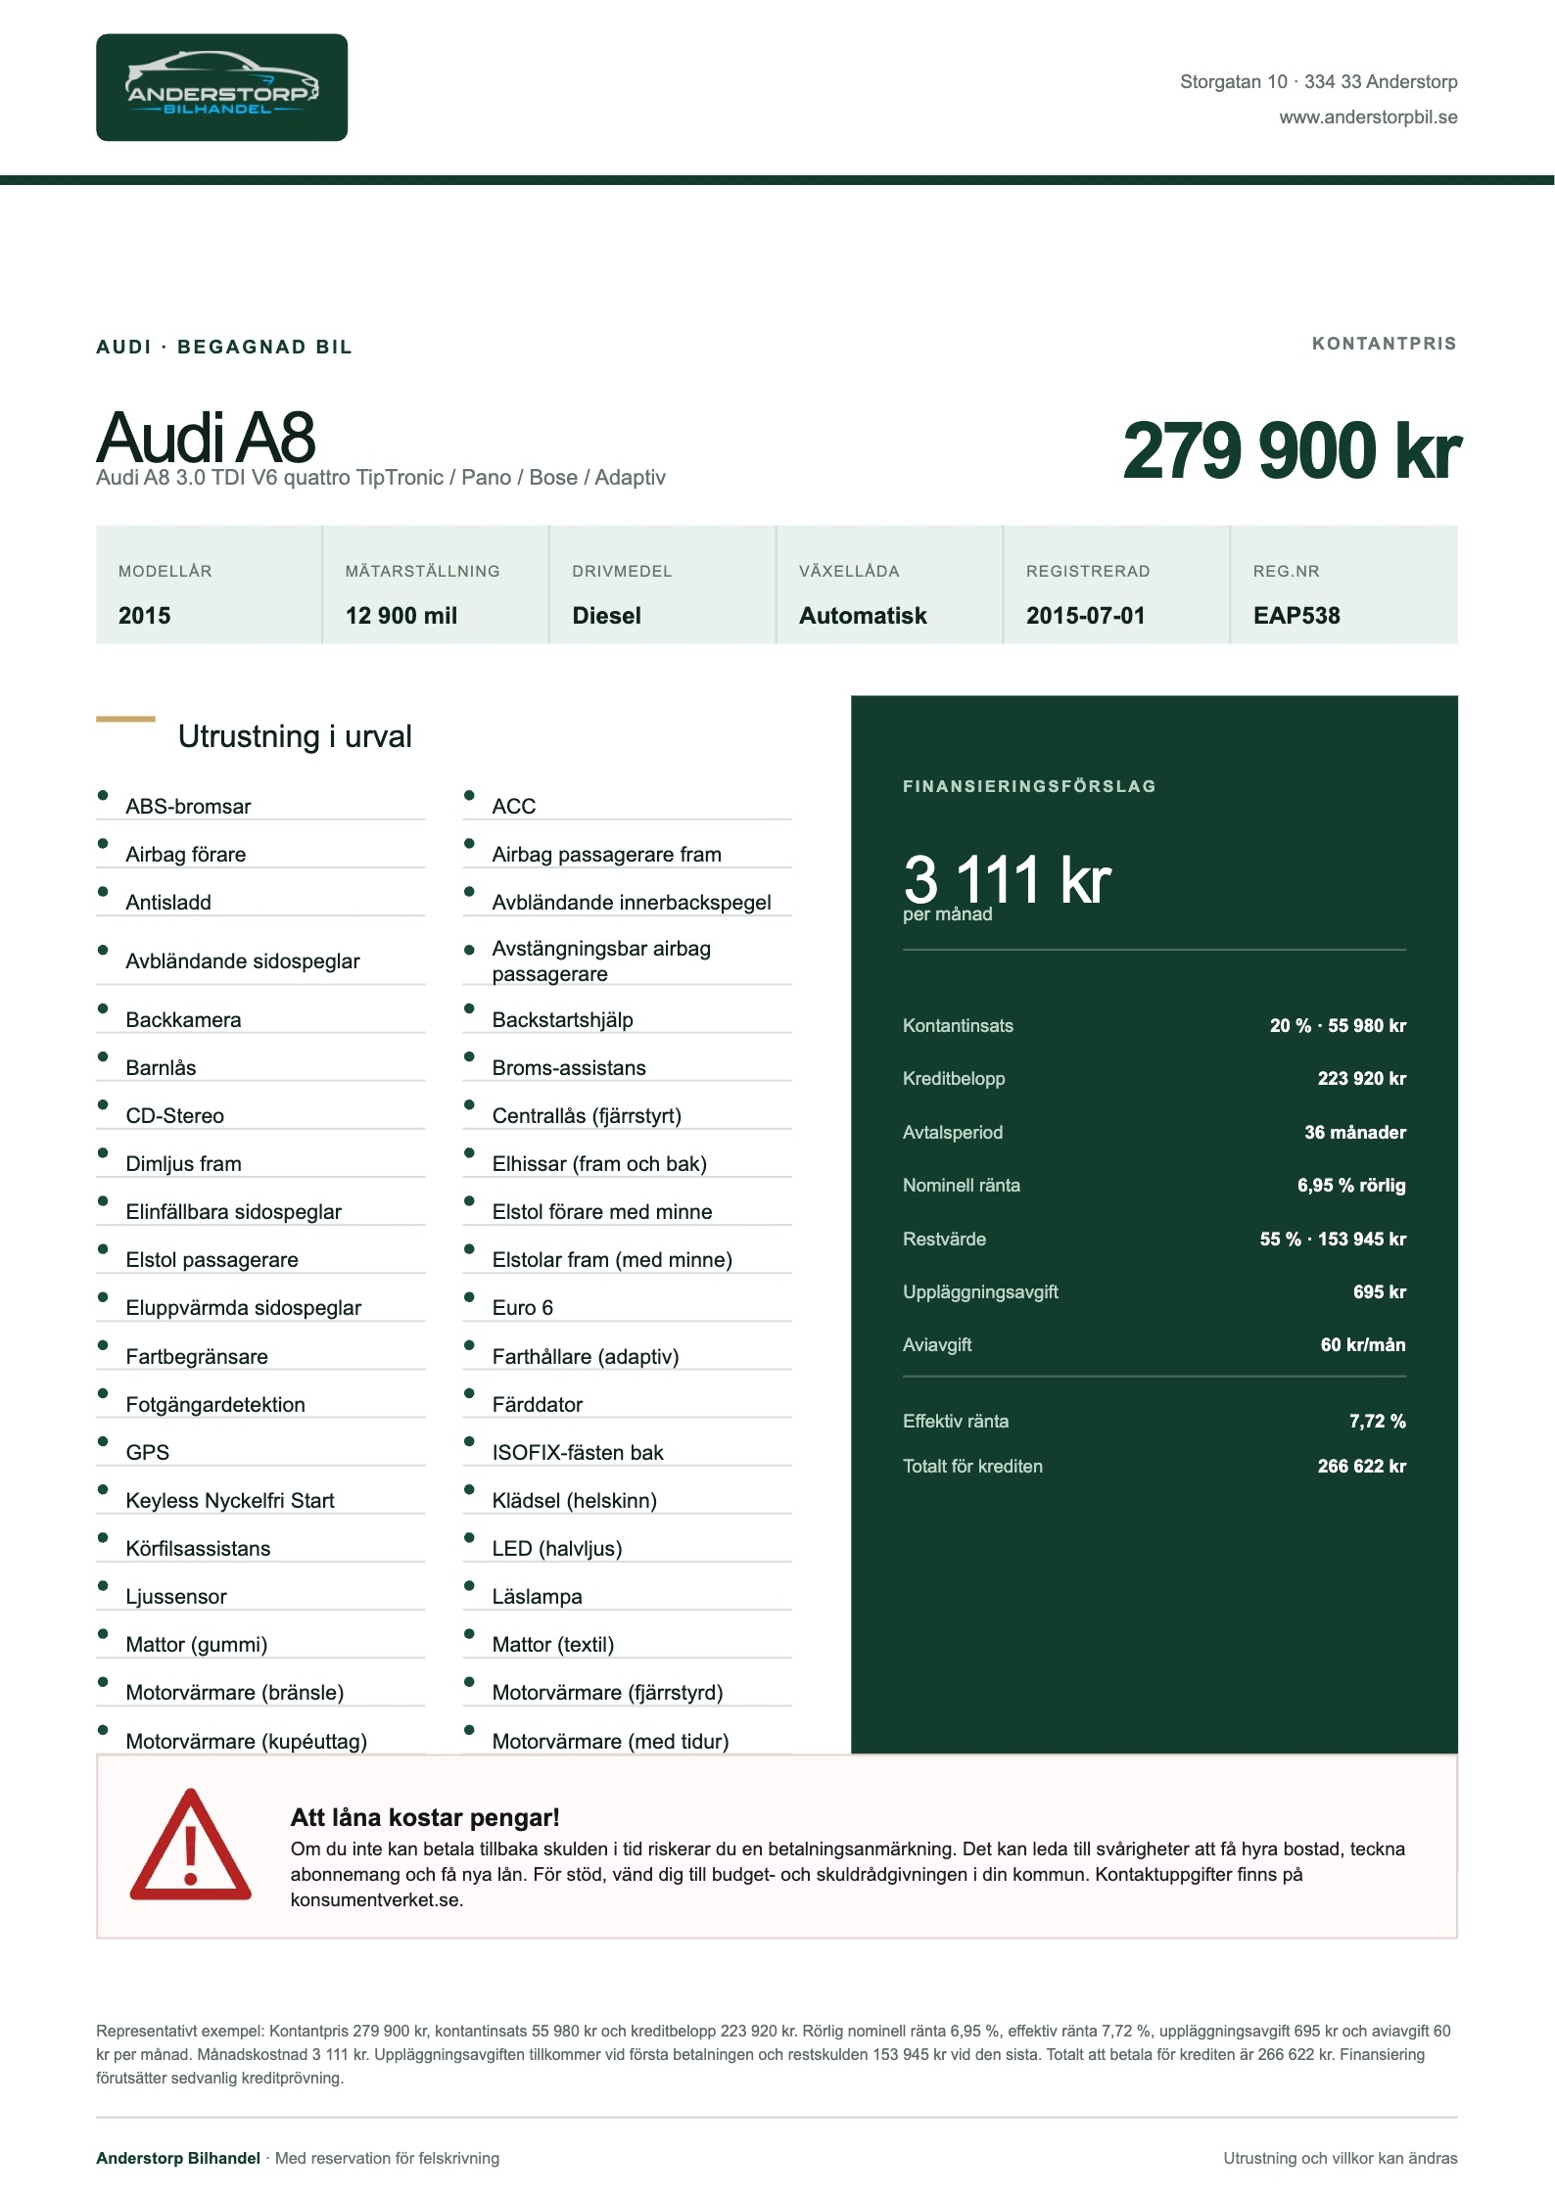Click the equipment item Fotgängardetektion
The height and width of the screenshot is (2199, 1555).
215,1405
